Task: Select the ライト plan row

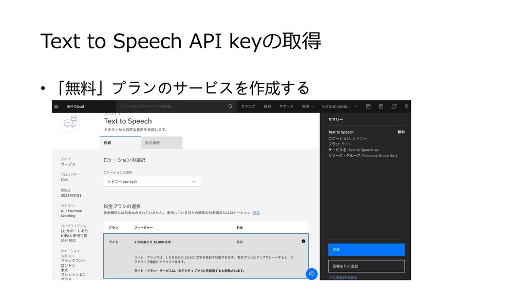Action: tap(206, 256)
